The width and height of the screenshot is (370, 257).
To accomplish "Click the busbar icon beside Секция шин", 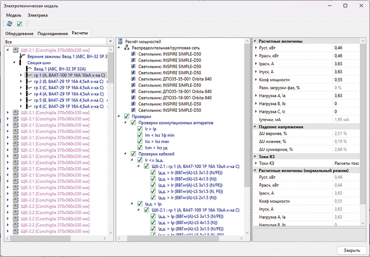I will click(20, 63).
